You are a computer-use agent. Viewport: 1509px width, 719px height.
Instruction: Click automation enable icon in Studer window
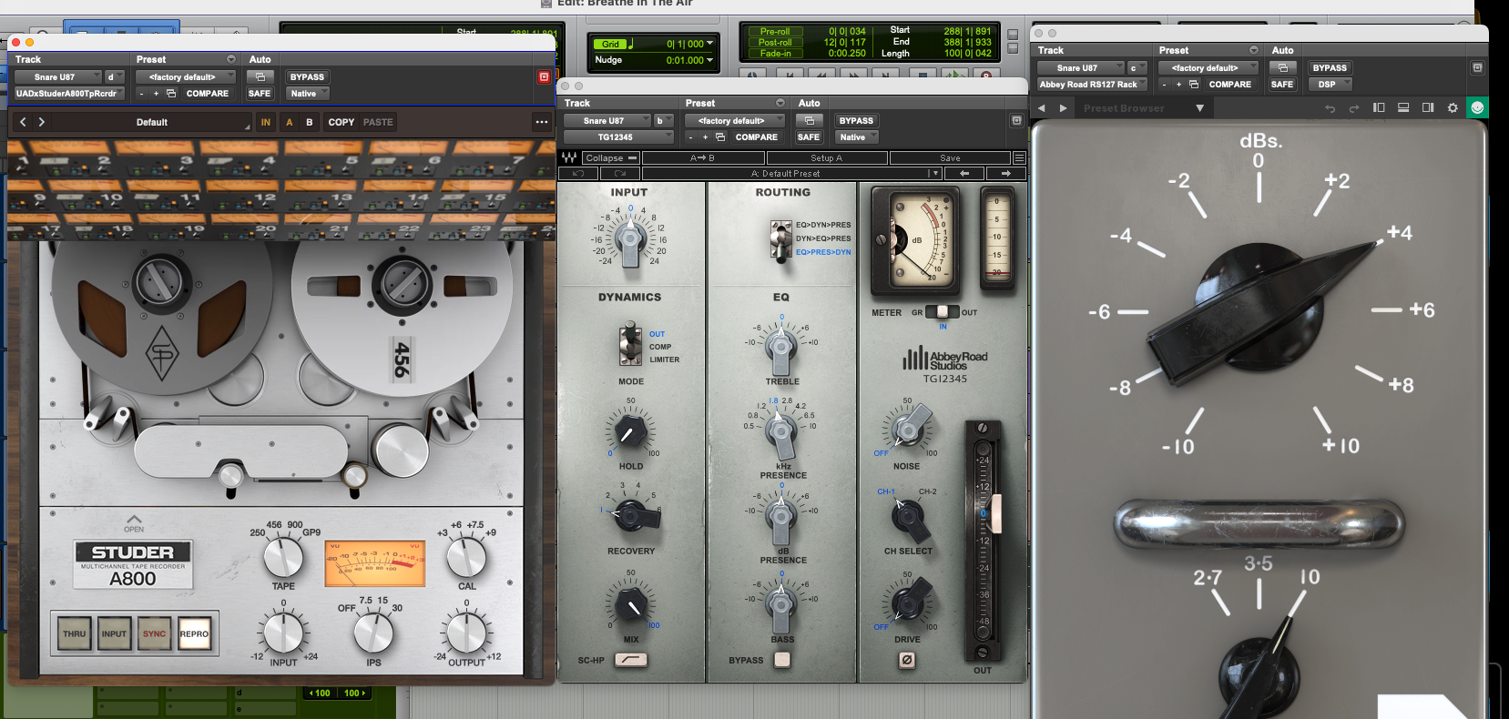260,77
